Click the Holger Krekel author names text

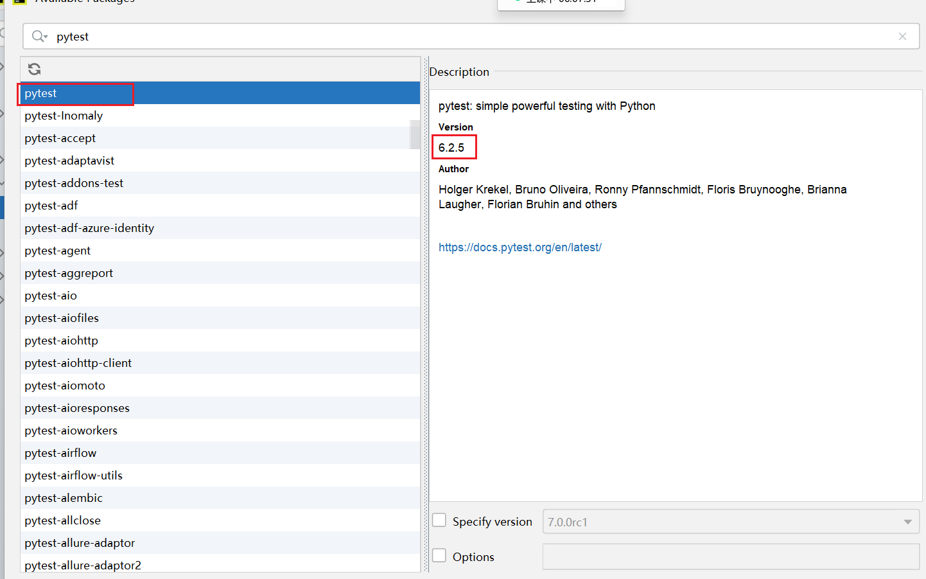click(643, 197)
